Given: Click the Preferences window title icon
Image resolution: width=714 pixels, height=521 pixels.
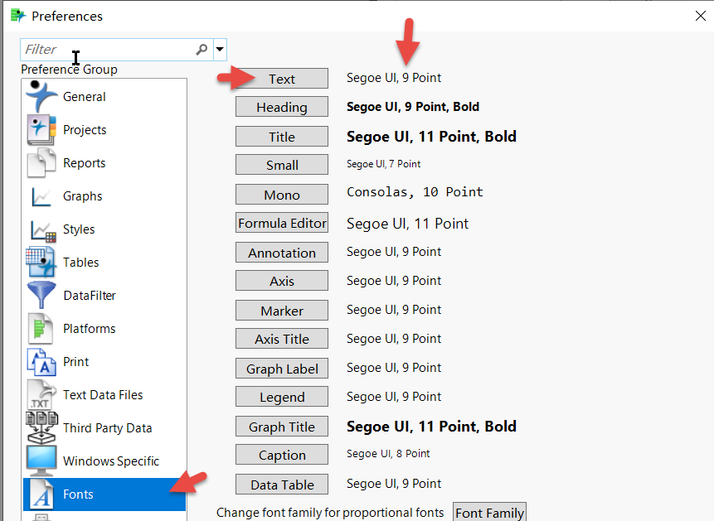Looking at the screenshot, I should (x=18, y=16).
